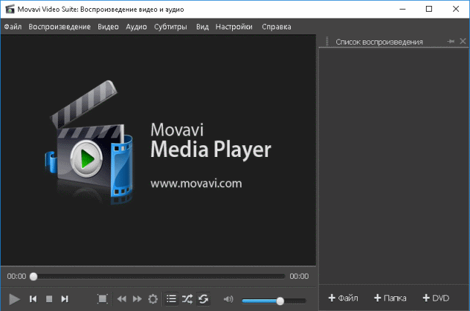Slow down playback with rewind arrows
Screen dimensions: 470x311
click(x=121, y=299)
